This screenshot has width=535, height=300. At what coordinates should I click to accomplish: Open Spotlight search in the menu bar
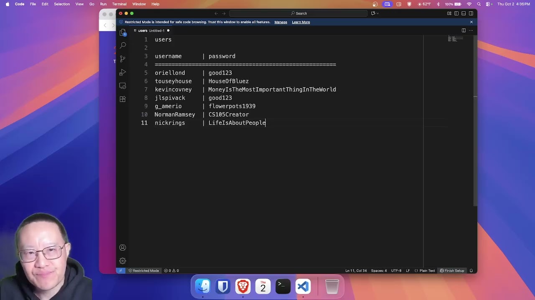click(479, 4)
